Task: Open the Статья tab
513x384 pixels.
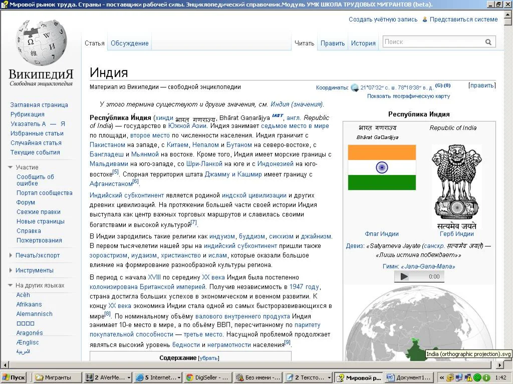Action: point(95,43)
